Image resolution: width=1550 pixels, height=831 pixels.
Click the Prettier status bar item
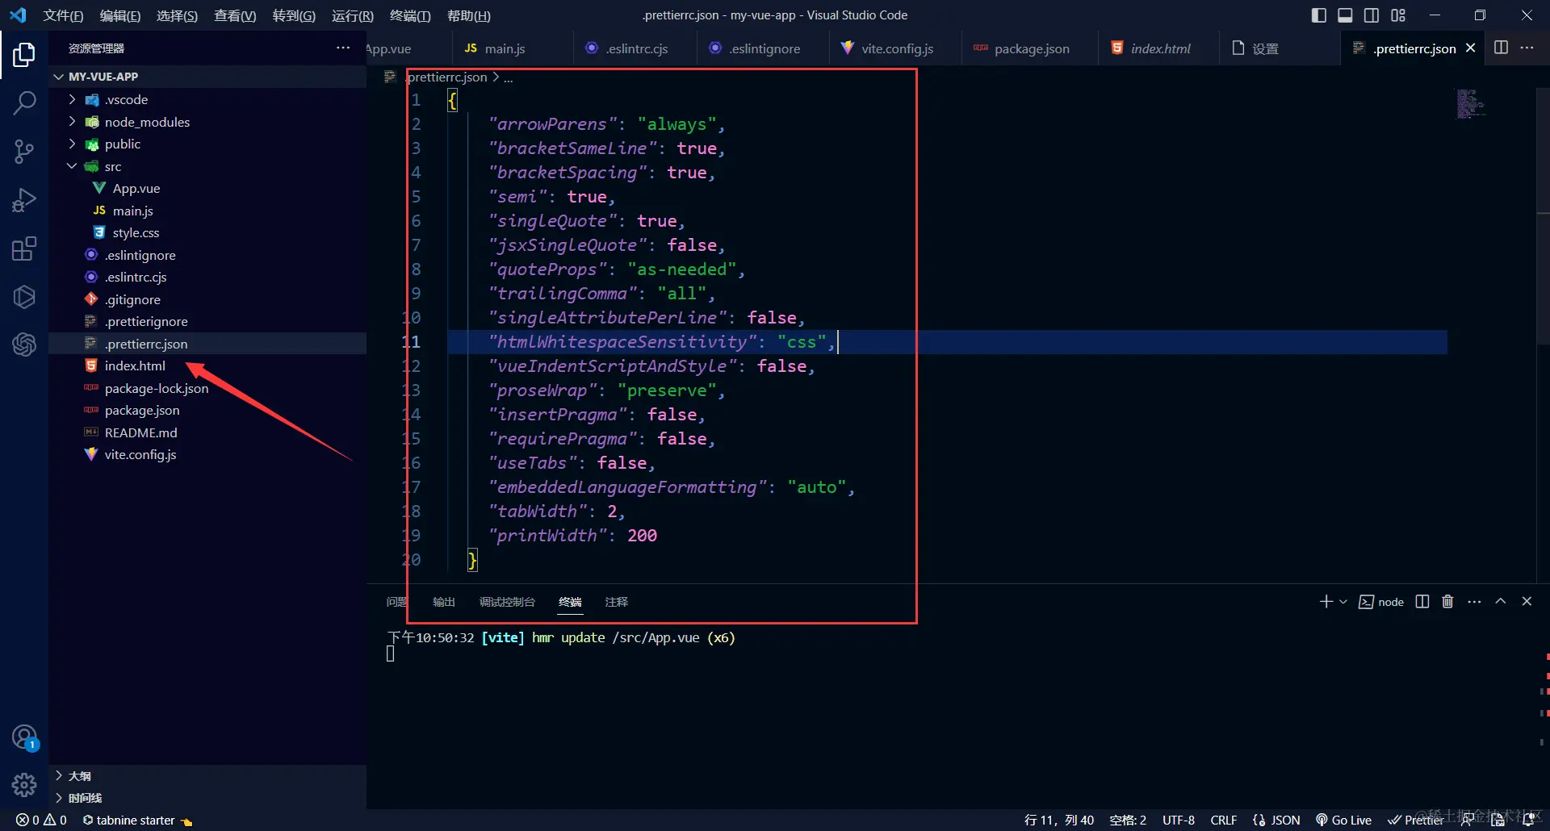(x=1415, y=820)
